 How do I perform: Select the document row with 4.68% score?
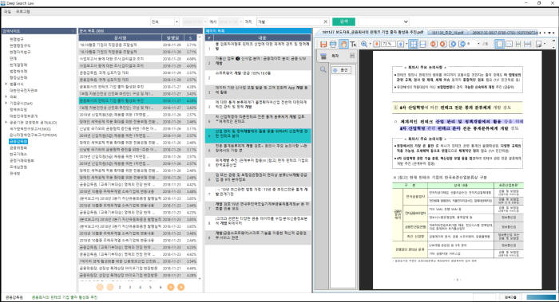[x=137, y=59]
